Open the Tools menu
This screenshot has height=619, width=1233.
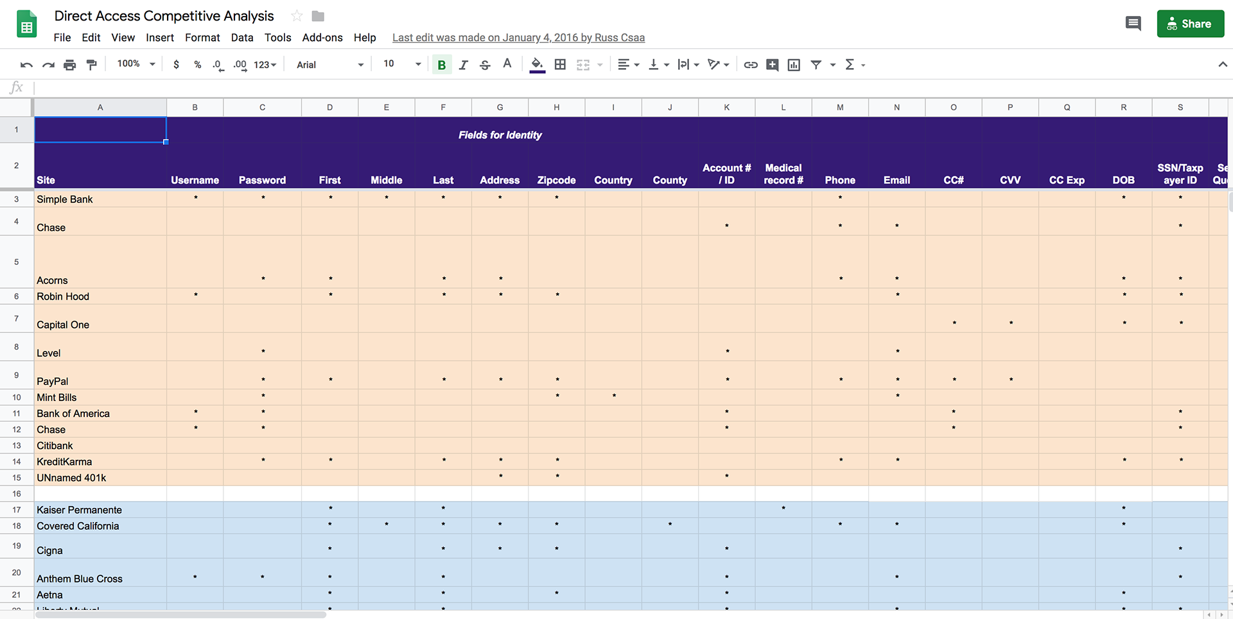point(278,38)
